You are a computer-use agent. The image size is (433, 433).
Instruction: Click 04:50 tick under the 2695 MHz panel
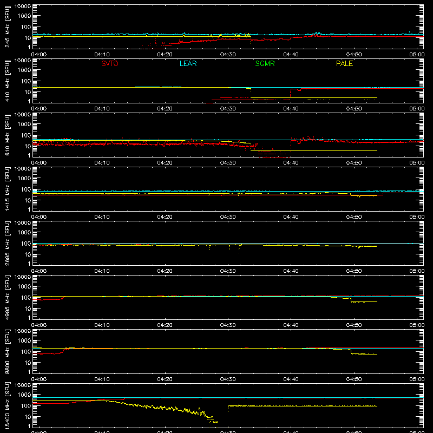[x=354, y=271]
